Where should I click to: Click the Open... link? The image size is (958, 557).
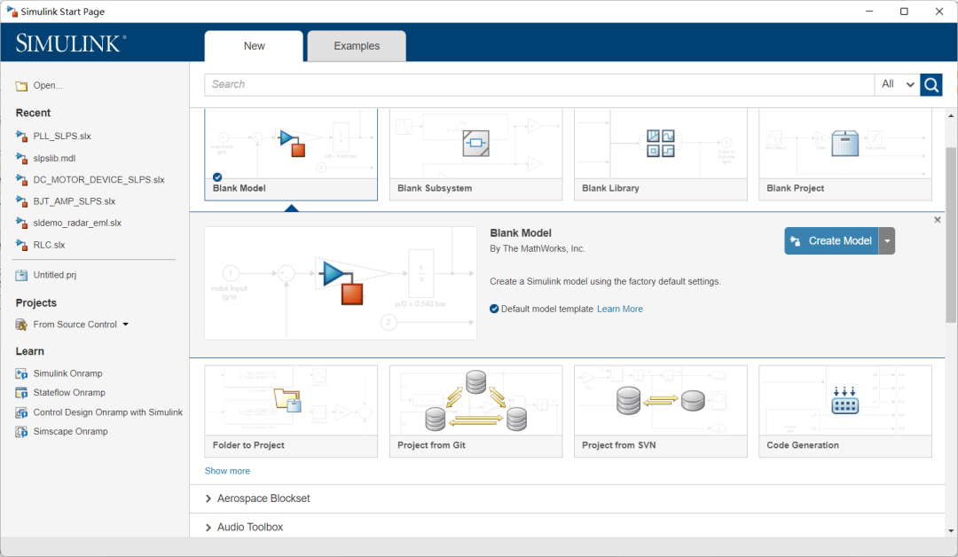click(x=48, y=85)
